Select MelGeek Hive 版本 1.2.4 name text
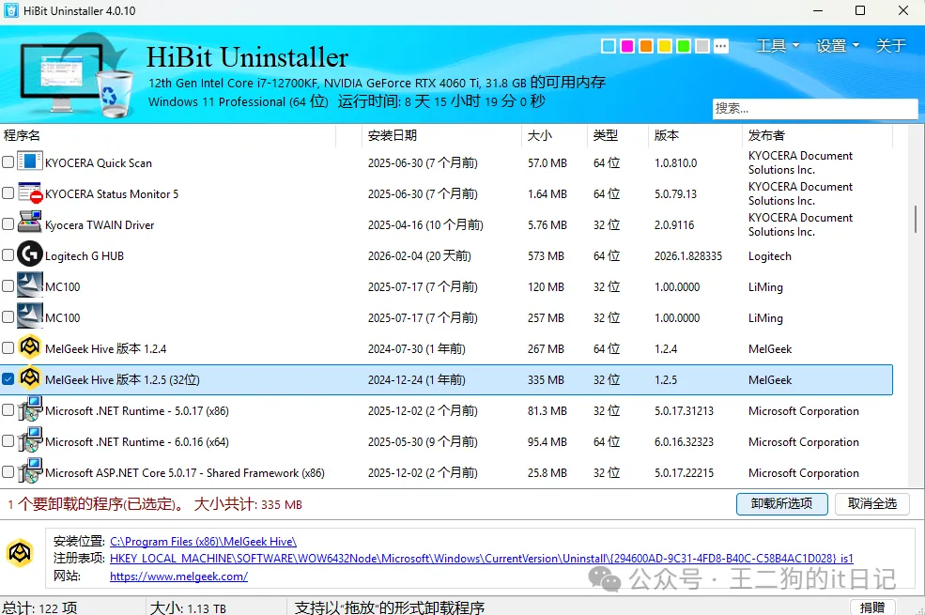Screen dimensions: 925x615 105,349
